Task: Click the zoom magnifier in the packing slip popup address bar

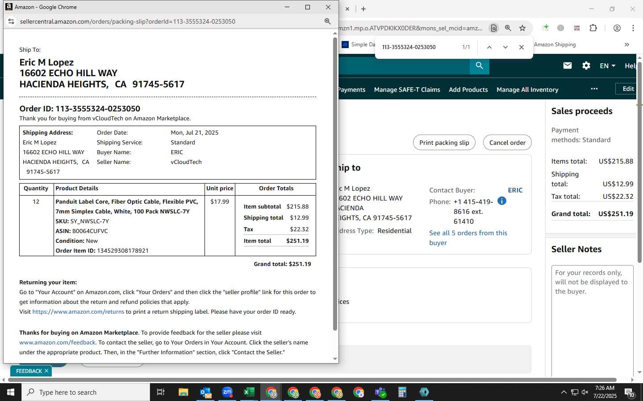Action: coord(327,21)
